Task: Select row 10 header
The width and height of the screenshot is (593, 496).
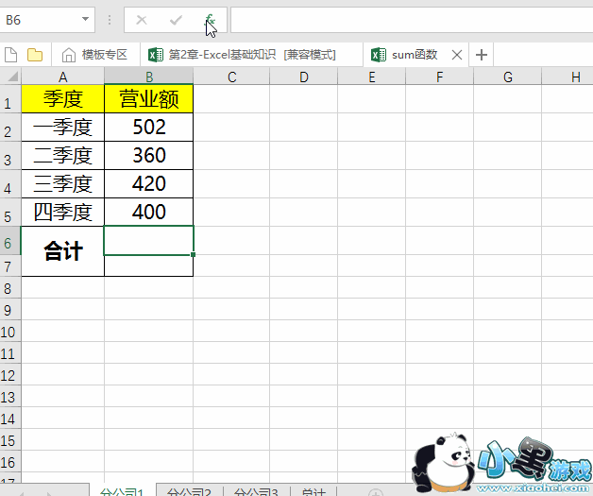Action: coord(8,331)
